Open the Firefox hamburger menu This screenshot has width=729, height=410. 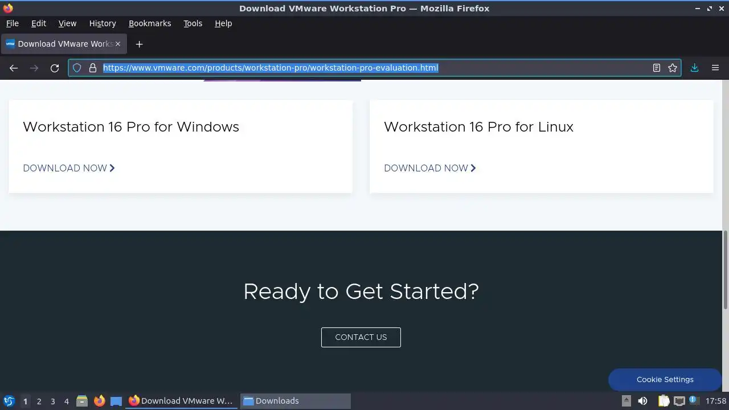coord(715,68)
